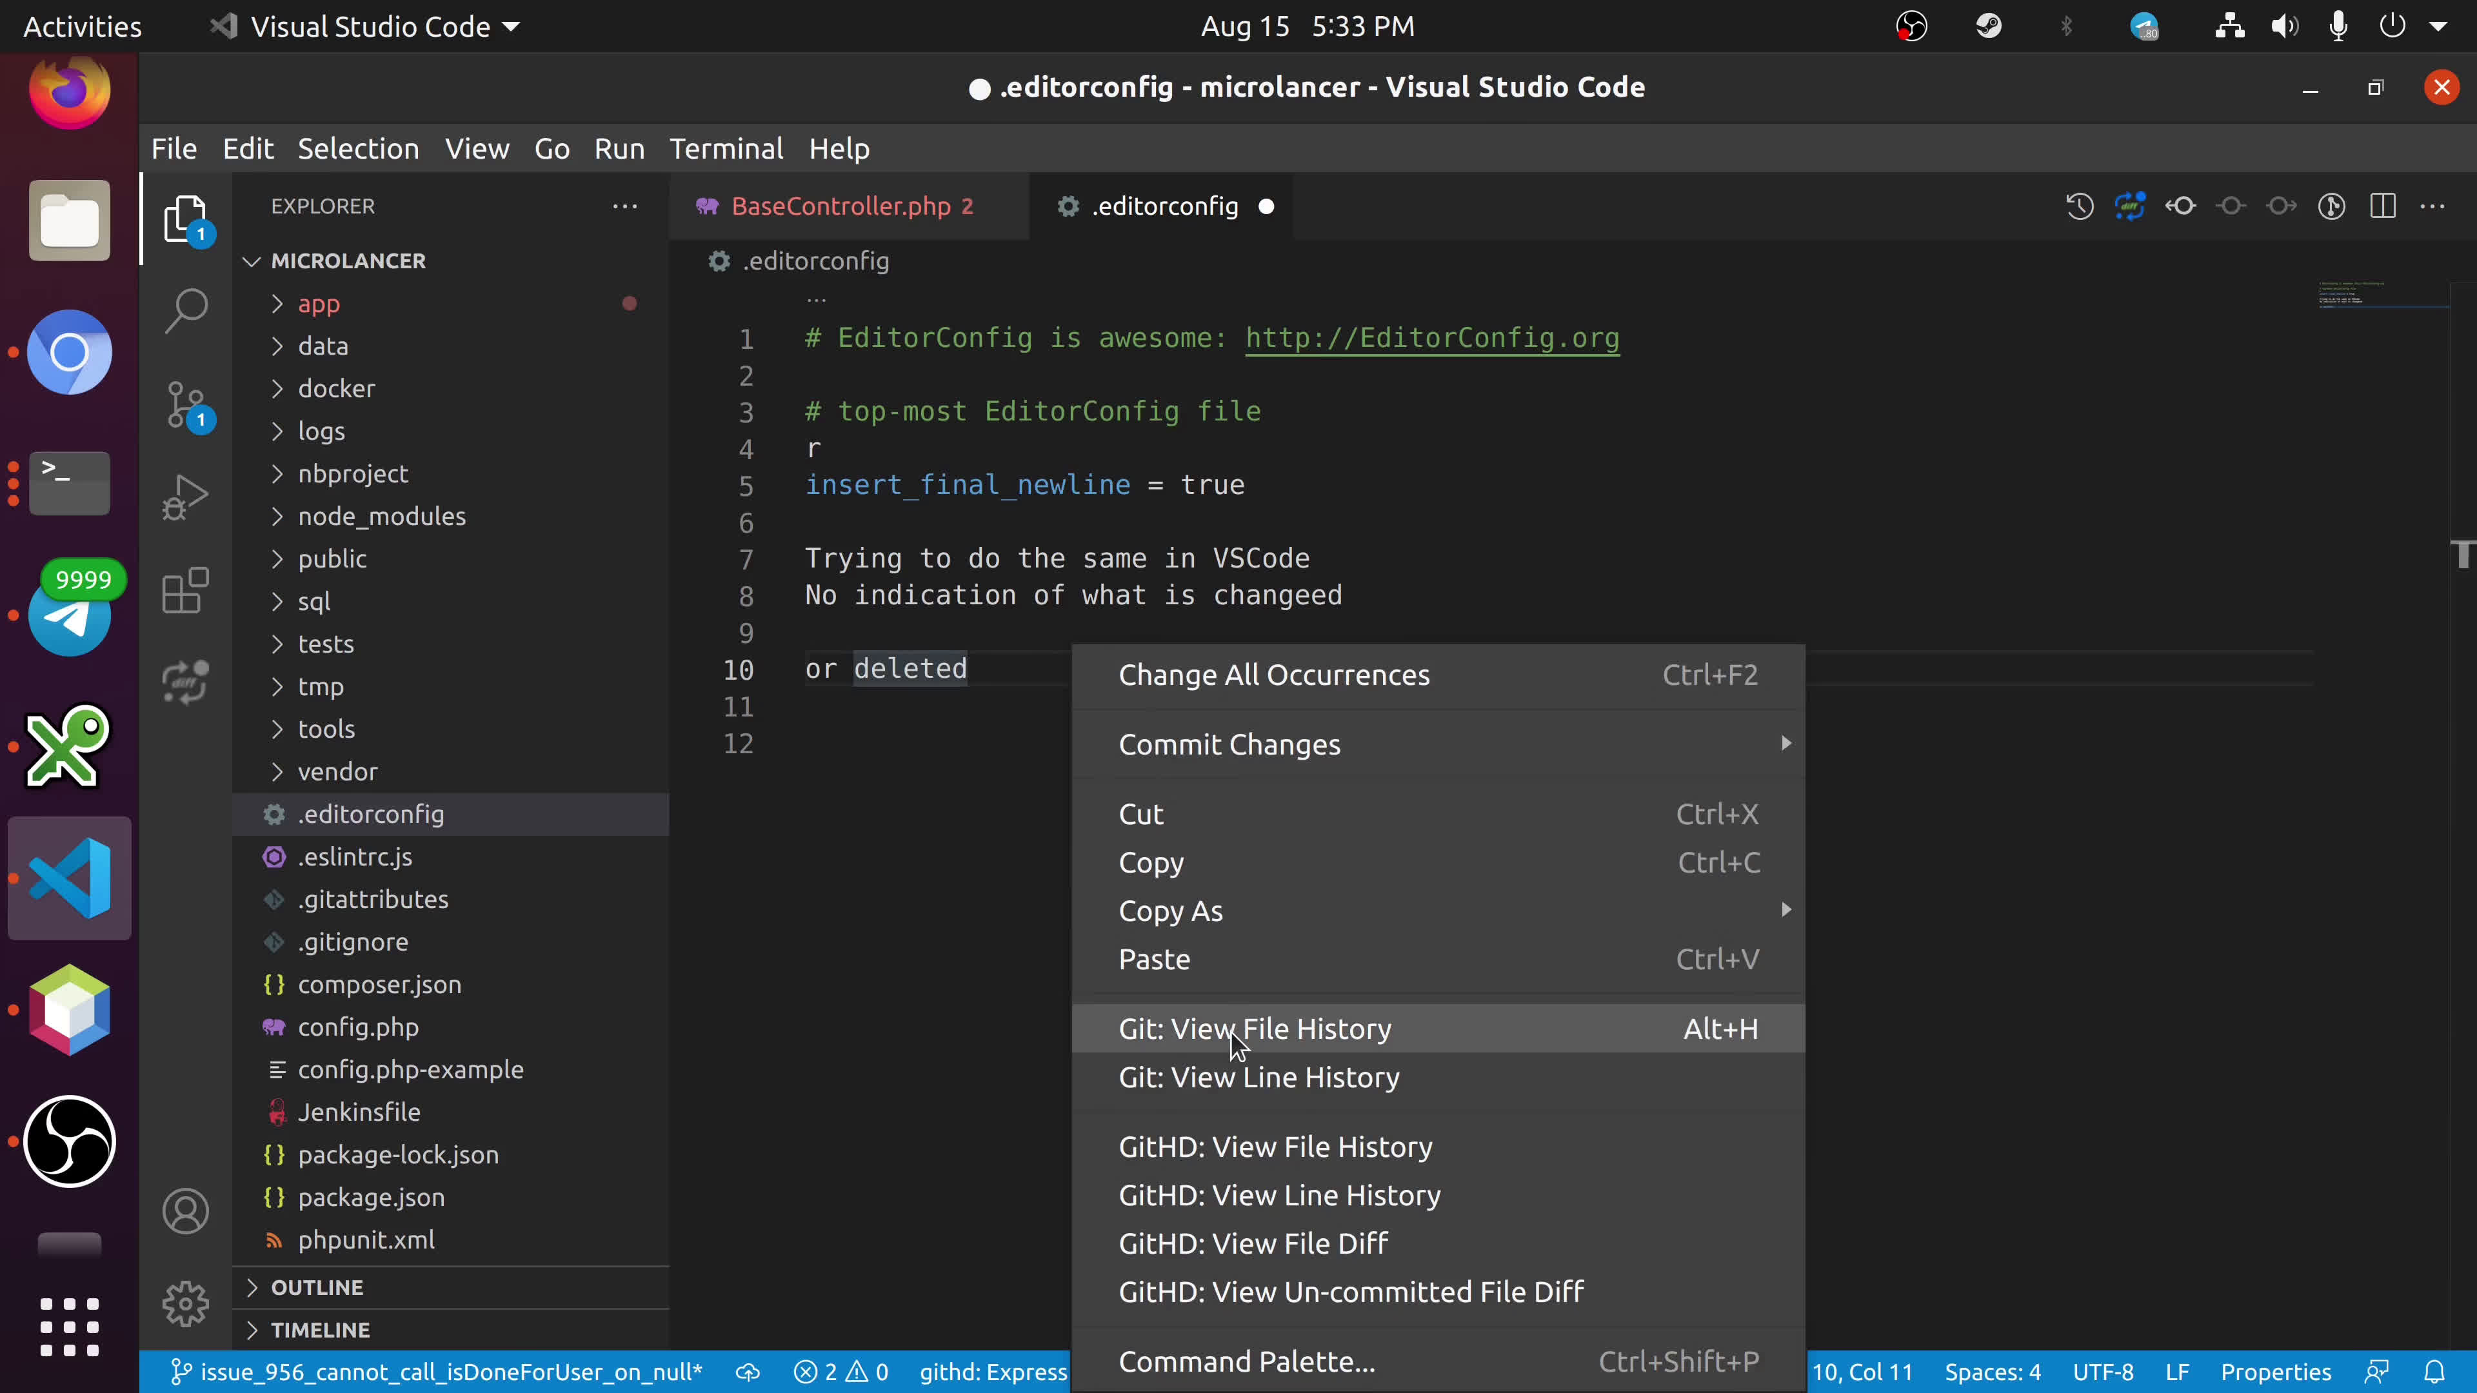Open the Timeline history icon in the editor toolbar
2477x1393 pixels.
[x=2079, y=206]
